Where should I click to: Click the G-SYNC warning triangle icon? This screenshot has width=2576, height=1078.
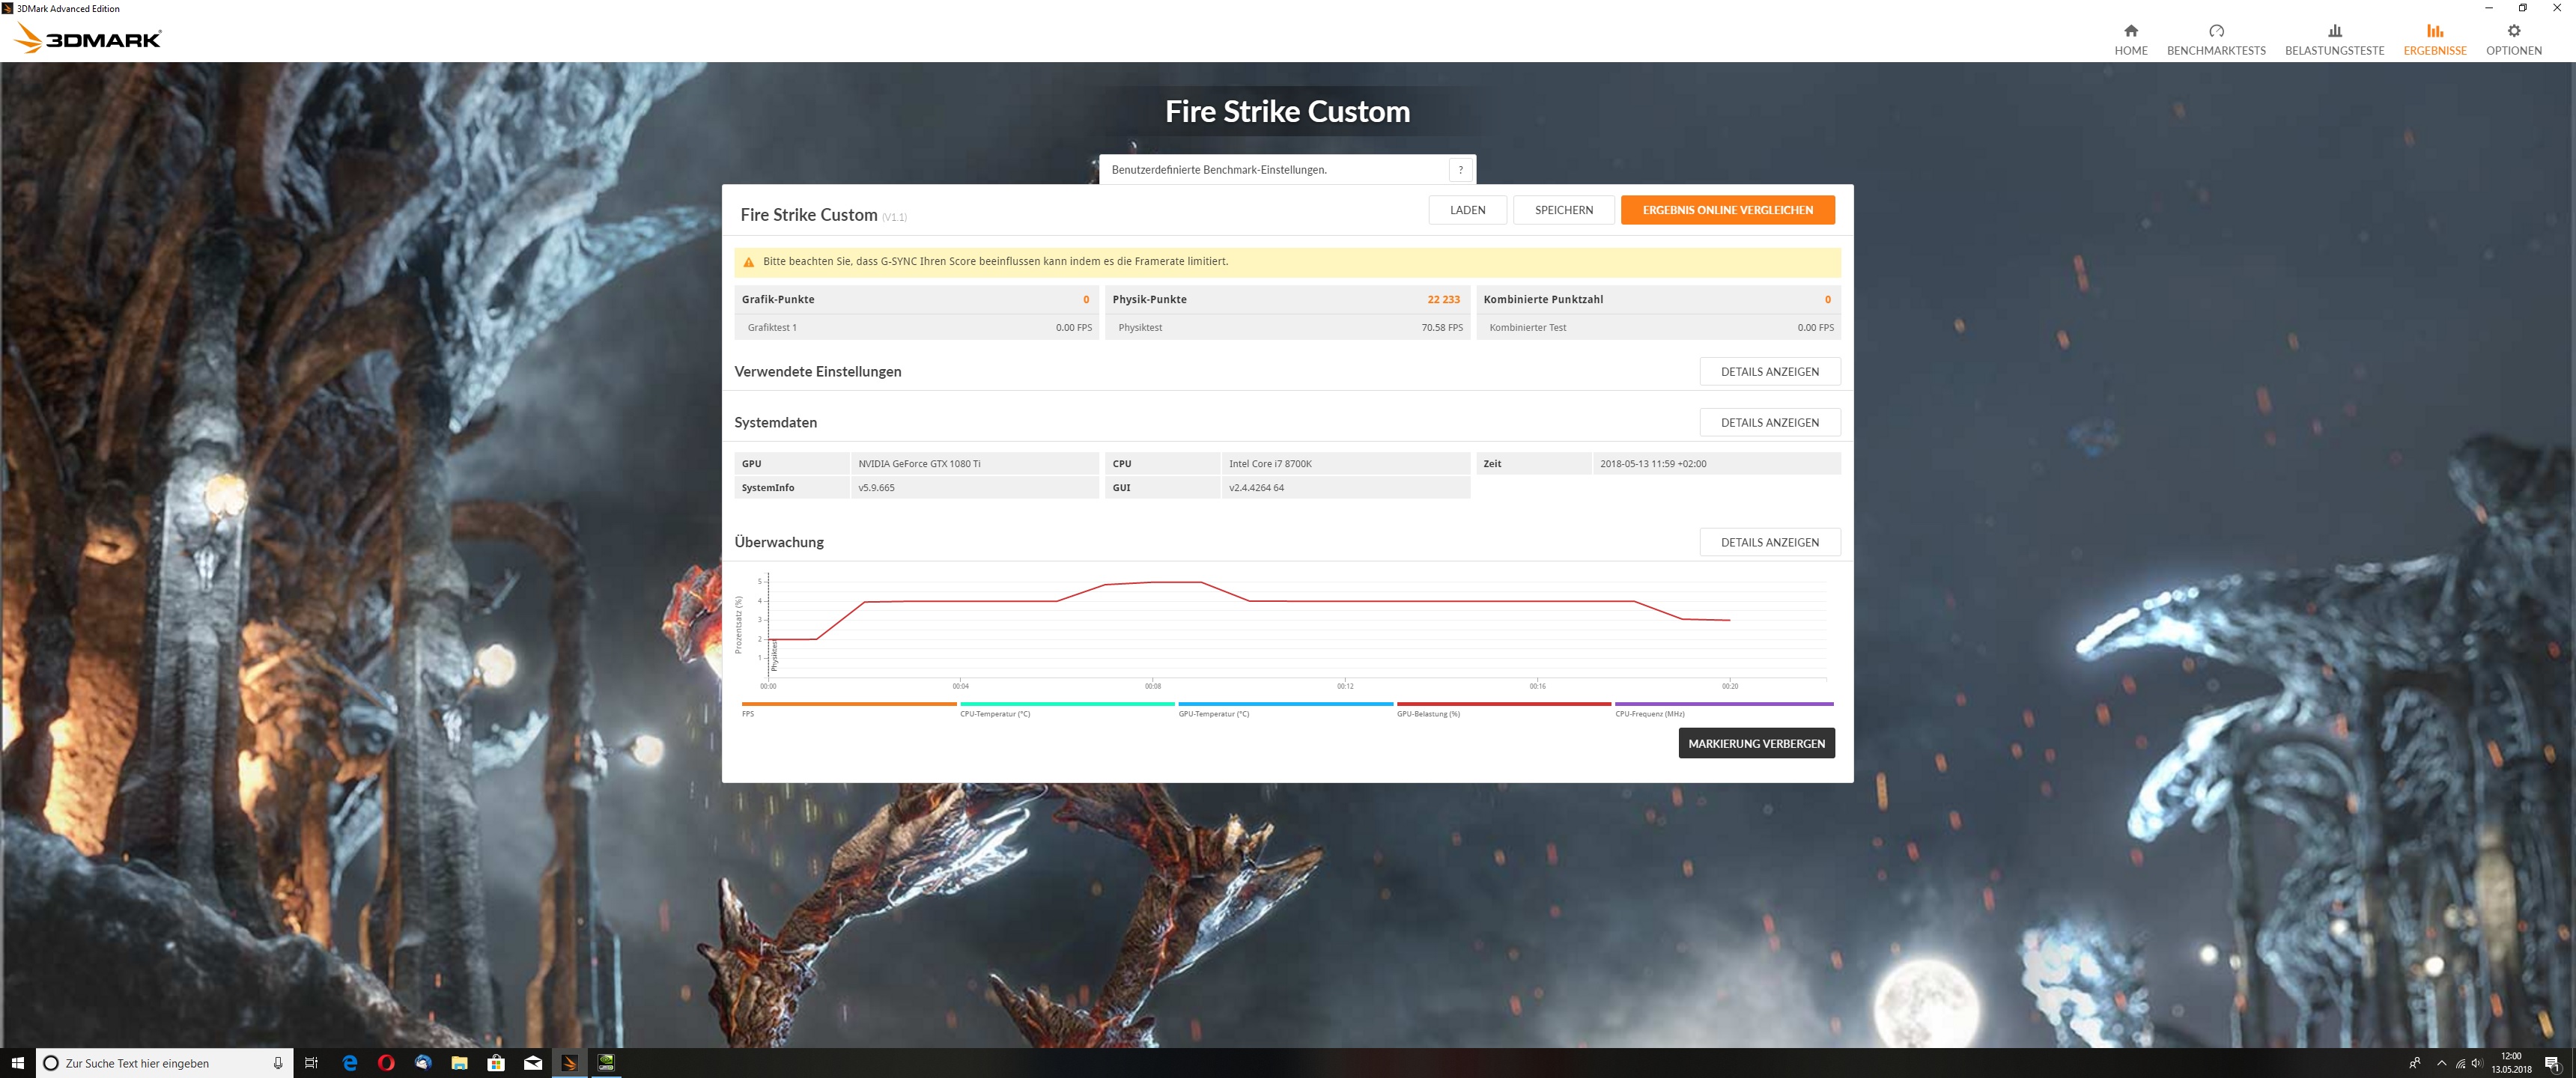coord(748,262)
